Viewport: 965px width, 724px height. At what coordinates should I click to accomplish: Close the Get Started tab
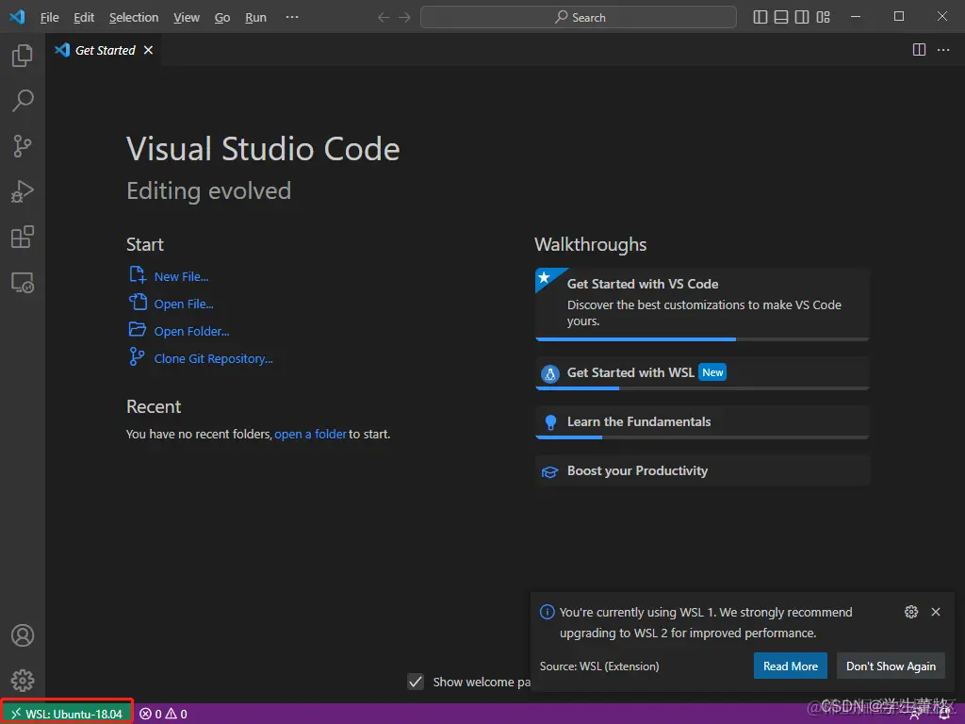coord(148,50)
